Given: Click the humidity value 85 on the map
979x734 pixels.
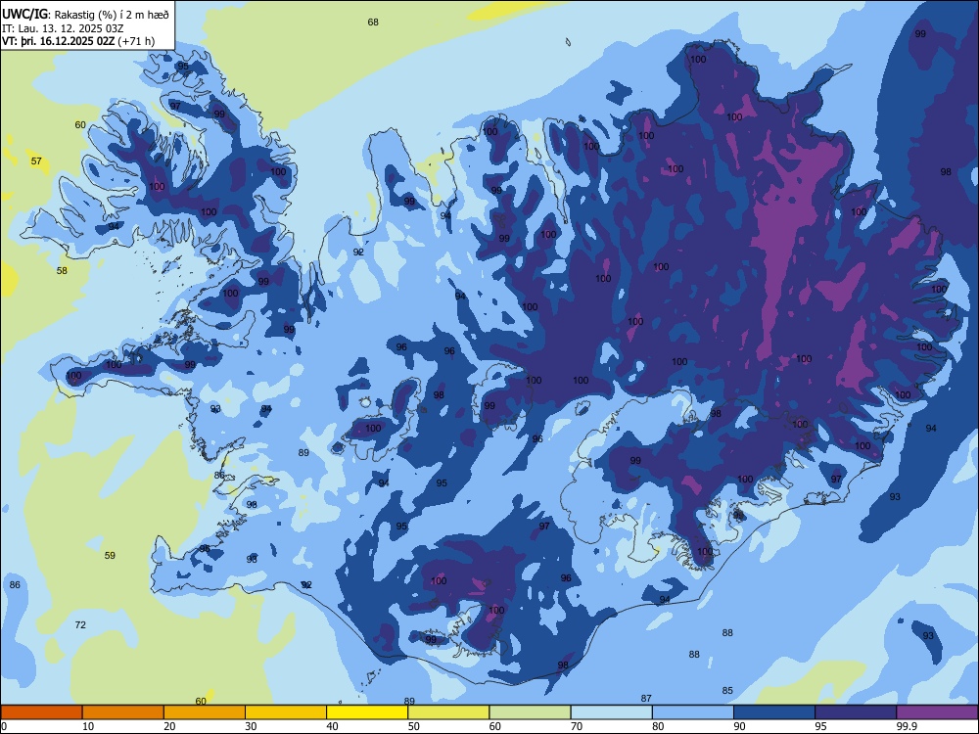Looking at the screenshot, I should point(727,690).
